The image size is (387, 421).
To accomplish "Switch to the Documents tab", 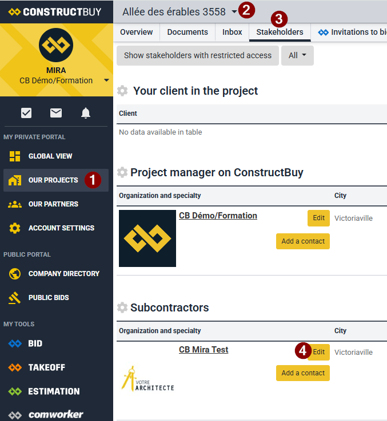I will (x=187, y=32).
